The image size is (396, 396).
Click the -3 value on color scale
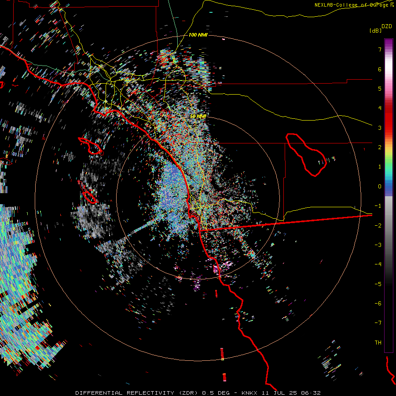pos(378,245)
